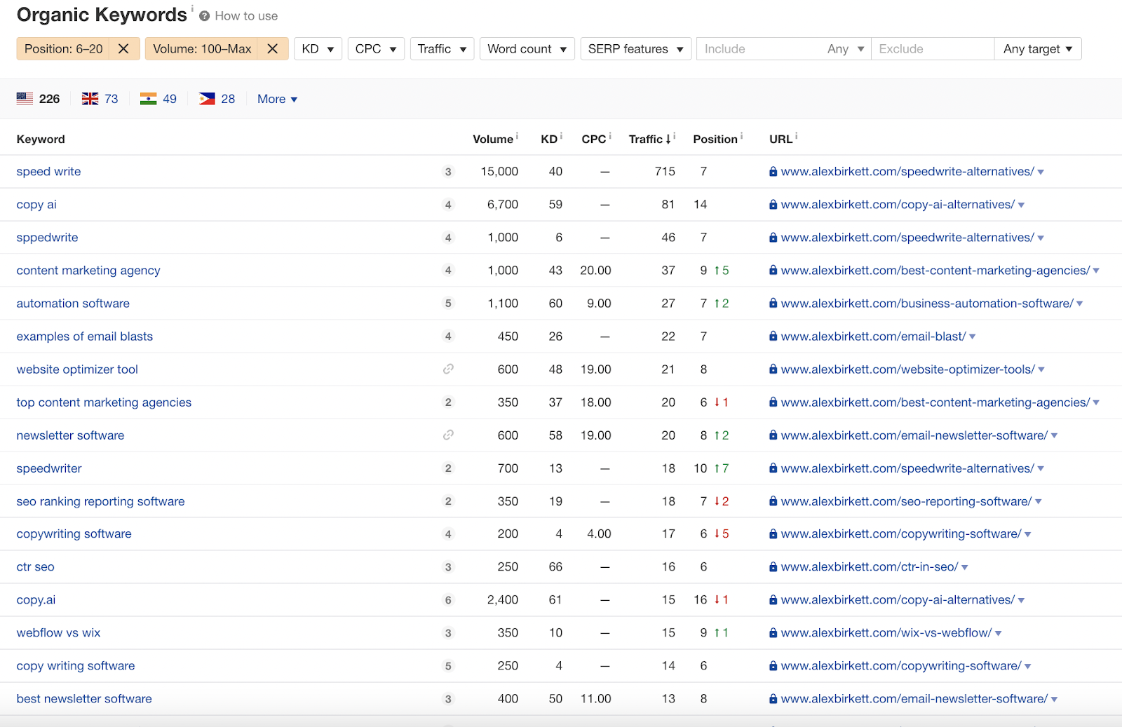Click in the Exclude keywords field
This screenshot has width=1122, height=727.
[933, 49]
